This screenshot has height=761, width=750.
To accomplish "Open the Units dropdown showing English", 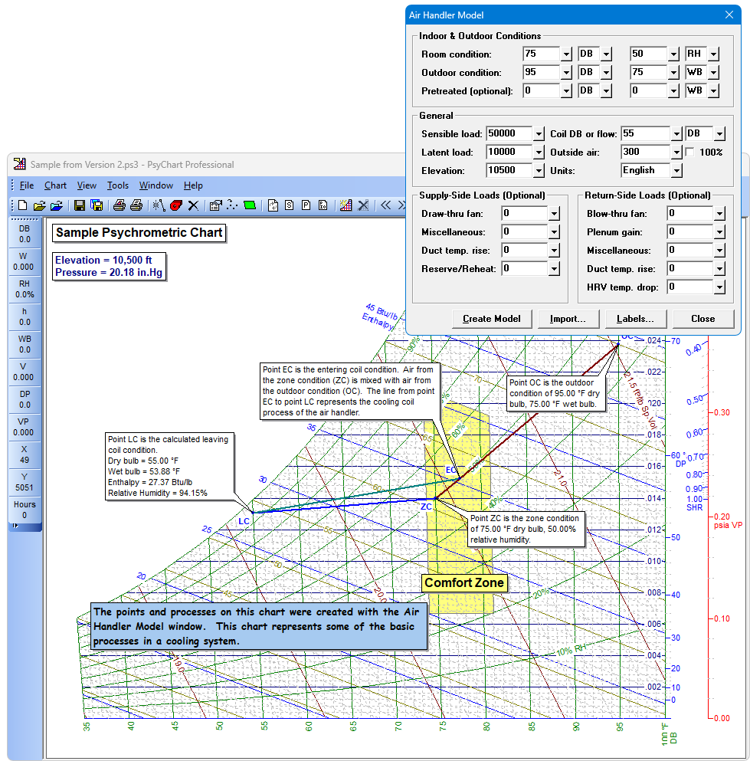I will click(x=676, y=171).
